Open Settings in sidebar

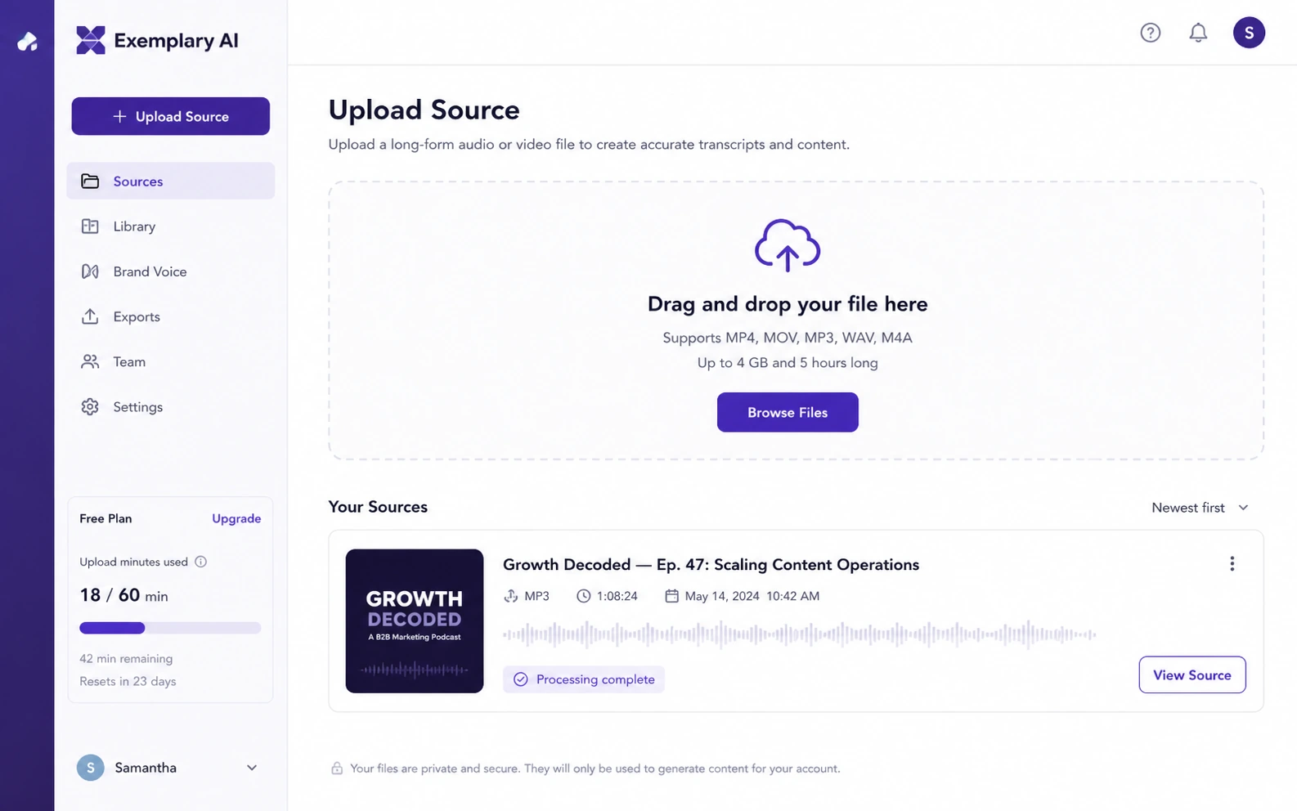(x=170, y=406)
